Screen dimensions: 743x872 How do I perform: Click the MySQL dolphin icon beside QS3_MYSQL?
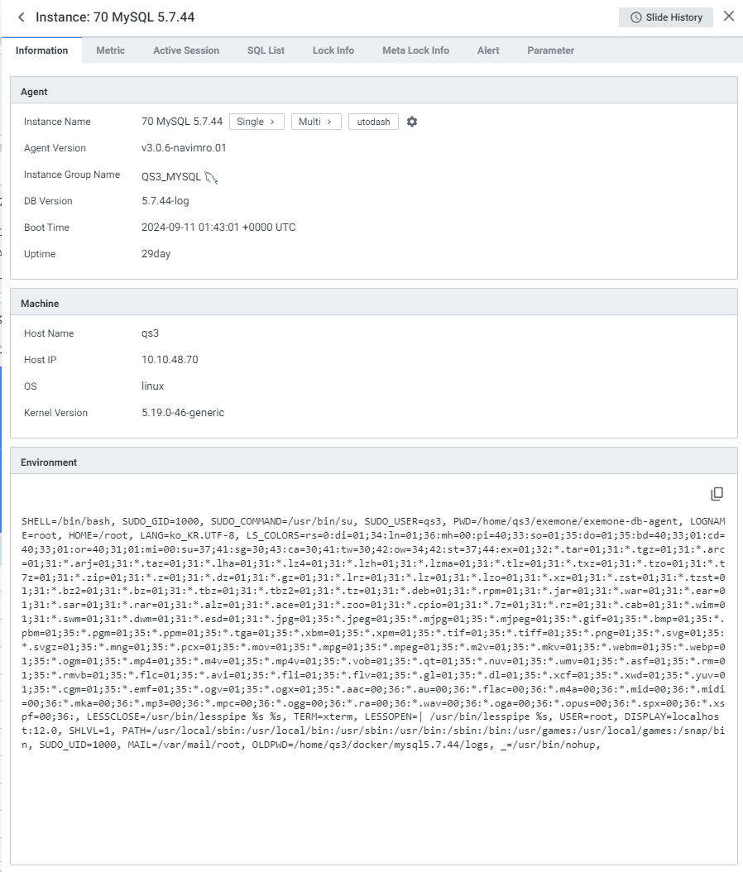[x=212, y=176]
